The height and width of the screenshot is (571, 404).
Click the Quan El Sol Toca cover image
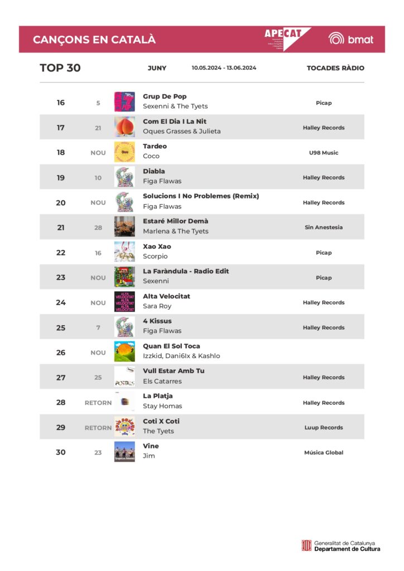tap(124, 352)
